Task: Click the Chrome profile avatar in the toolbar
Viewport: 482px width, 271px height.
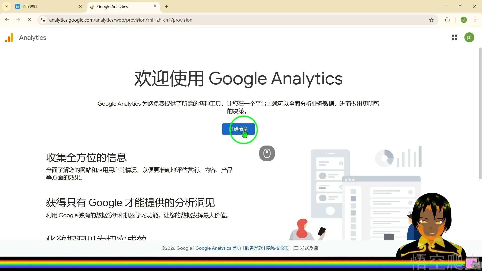Action: 464,20
